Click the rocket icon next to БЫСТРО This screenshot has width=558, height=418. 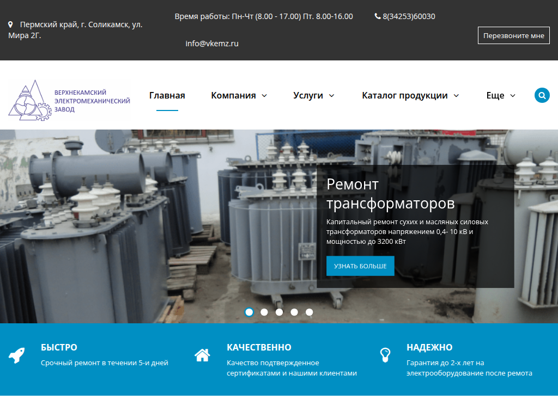tap(17, 355)
